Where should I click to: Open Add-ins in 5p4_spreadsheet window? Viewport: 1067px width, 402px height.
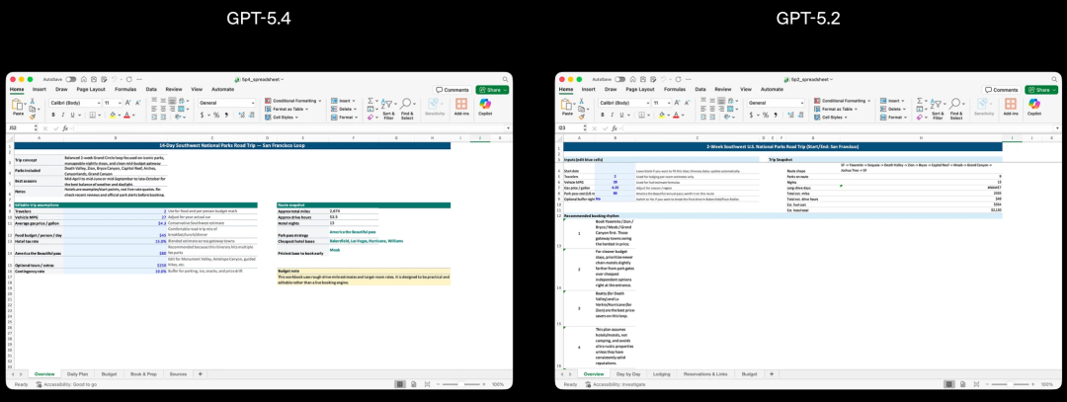(461, 107)
